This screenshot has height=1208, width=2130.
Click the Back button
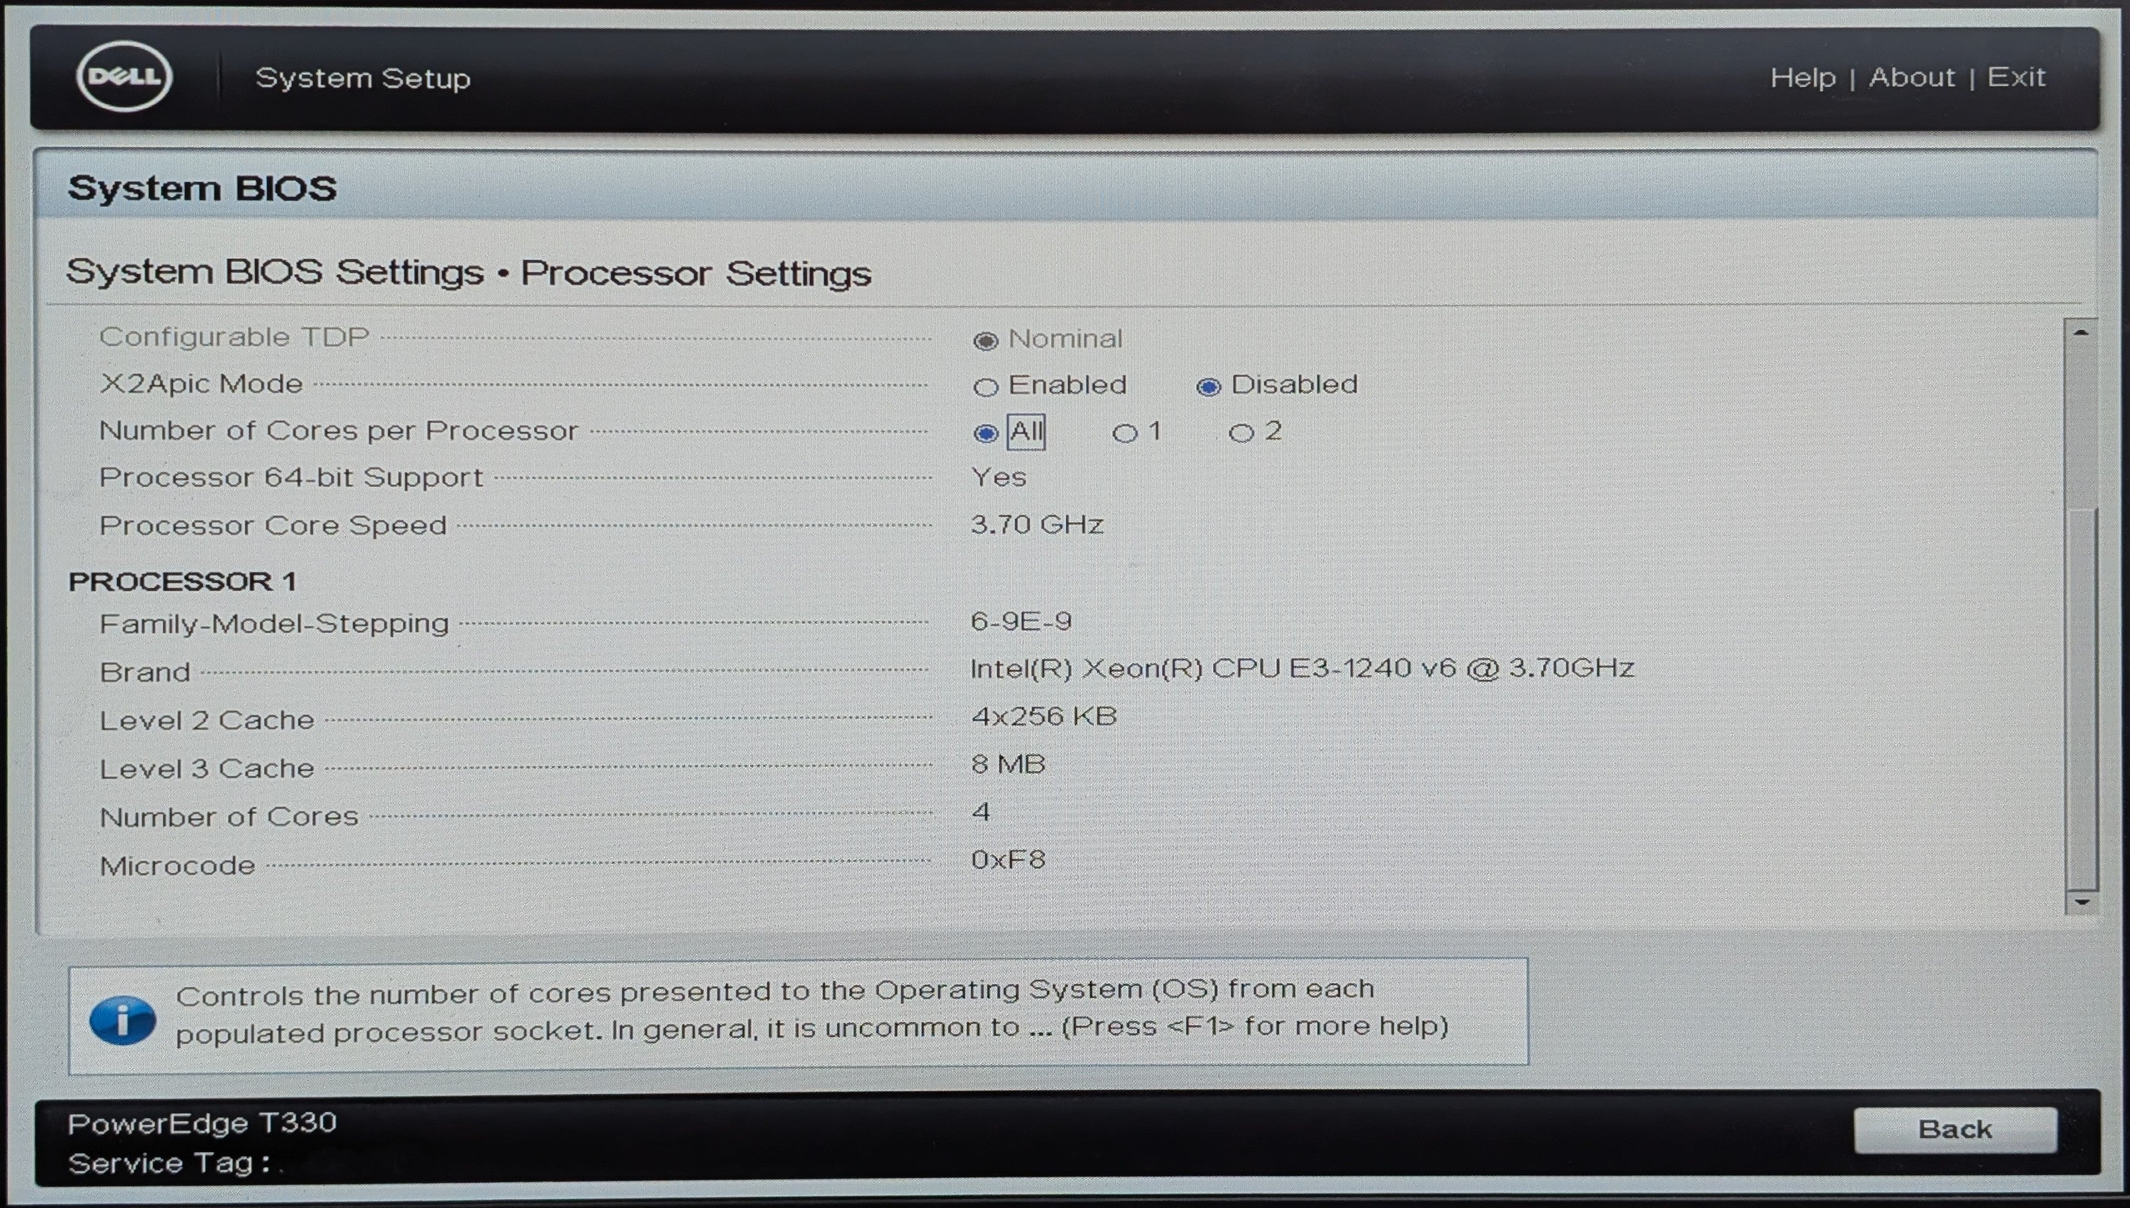point(1955,1129)
